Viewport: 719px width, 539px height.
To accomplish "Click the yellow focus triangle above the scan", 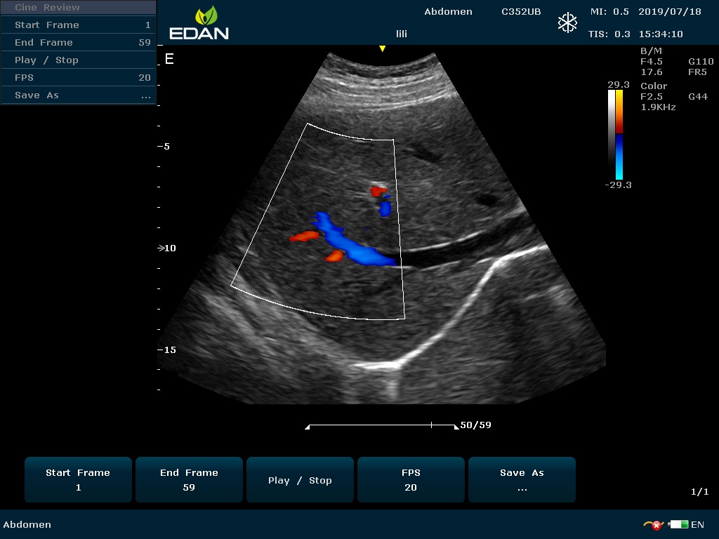I will click(382, 48).
